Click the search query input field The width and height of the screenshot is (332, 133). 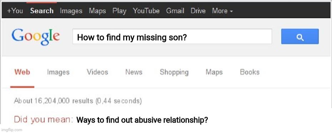pos(172,37)
